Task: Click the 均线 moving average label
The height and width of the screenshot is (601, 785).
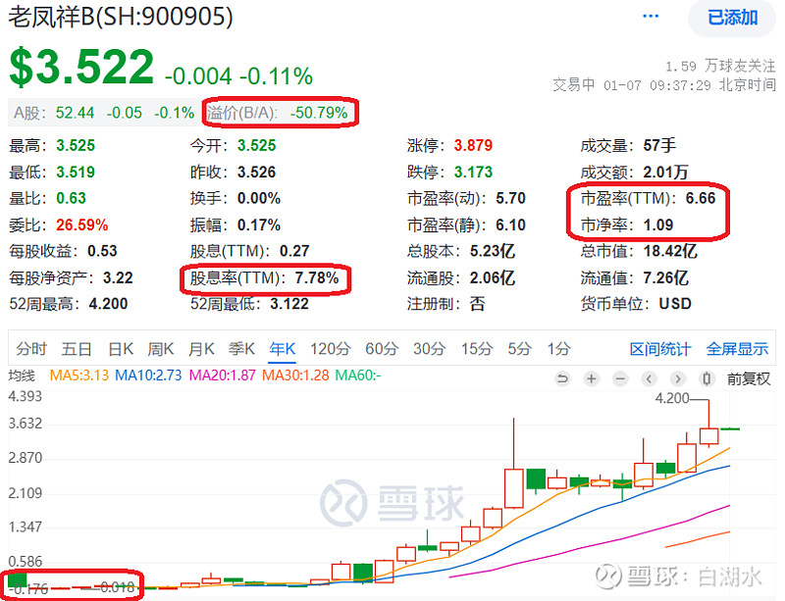Action: click(22, 376)
